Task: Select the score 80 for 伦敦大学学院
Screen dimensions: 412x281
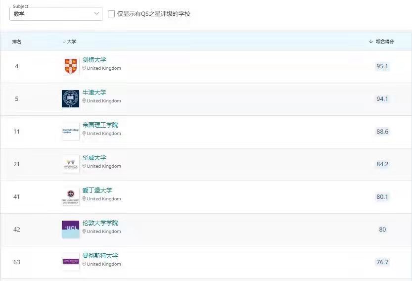Action: pos(382,229)
